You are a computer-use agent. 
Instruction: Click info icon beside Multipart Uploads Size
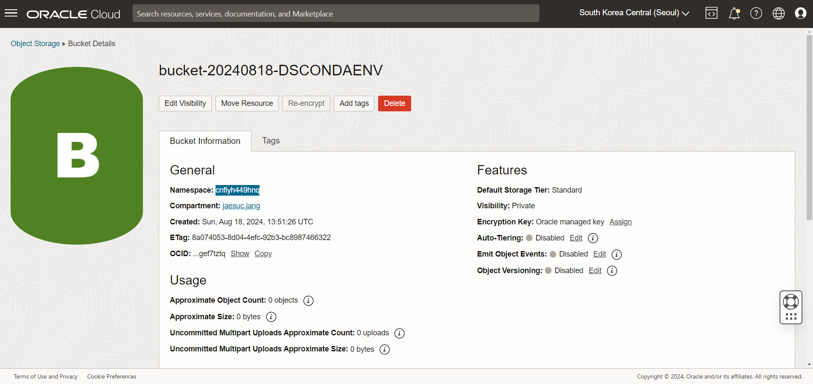384,349
